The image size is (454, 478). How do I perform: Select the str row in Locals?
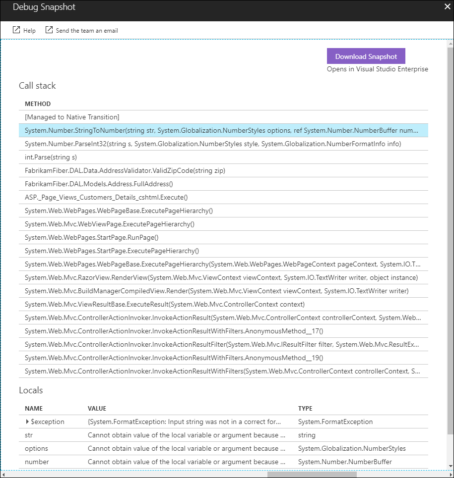coord(149,435)
